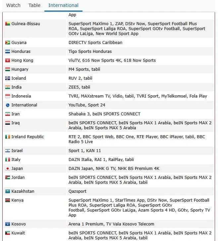218x241 pixels.
Task: Select the International tab
Action: [63, 5]
